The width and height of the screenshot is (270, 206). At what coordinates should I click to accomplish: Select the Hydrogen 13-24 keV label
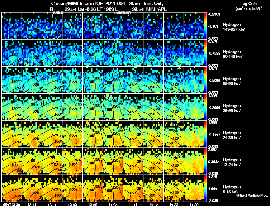pyautogui.click(x=231, y=162)
